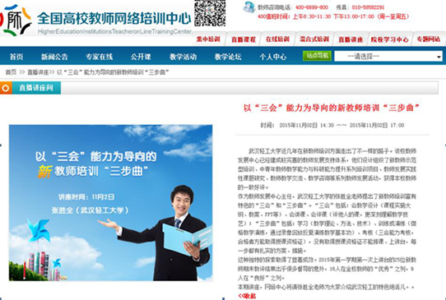The image size is (446, 300).
Task: Open the 直播讲座 tab
Action: (351, 39)
